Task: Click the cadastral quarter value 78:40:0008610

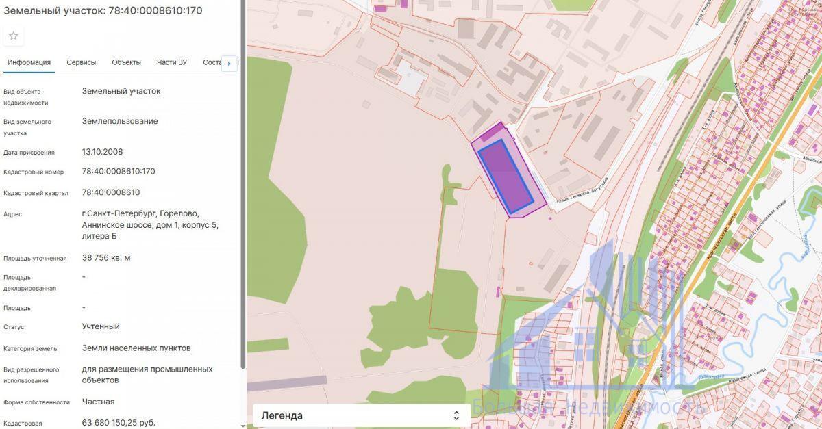Action: point(110,192)
